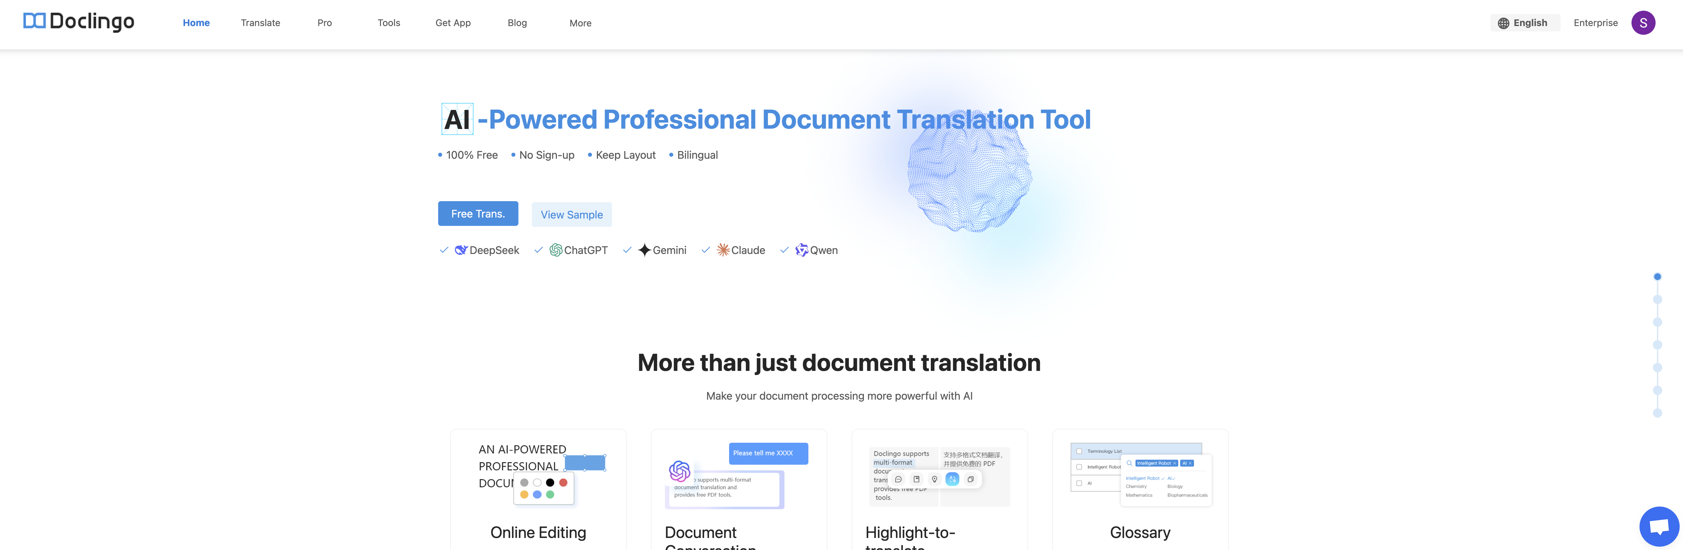The image size is (1683, 550).
Task: Click the copy icon in the highlight-to-translate toolbar
Action: [970, 479]
